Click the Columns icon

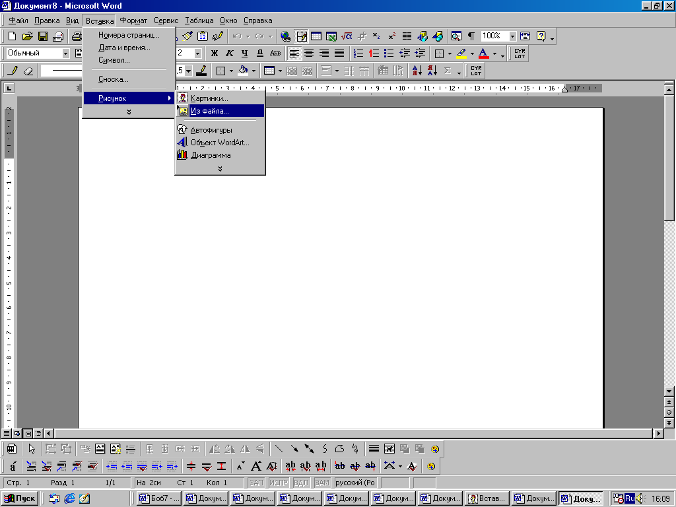point(407,36)
